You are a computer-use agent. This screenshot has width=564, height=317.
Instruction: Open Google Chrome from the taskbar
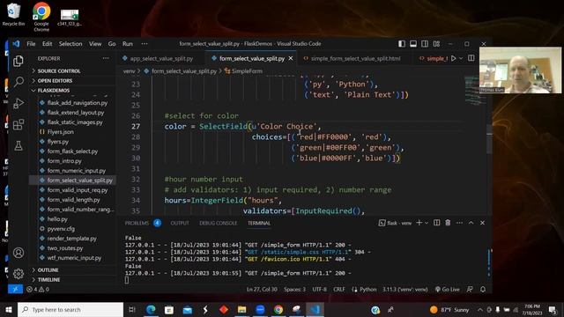278,309
